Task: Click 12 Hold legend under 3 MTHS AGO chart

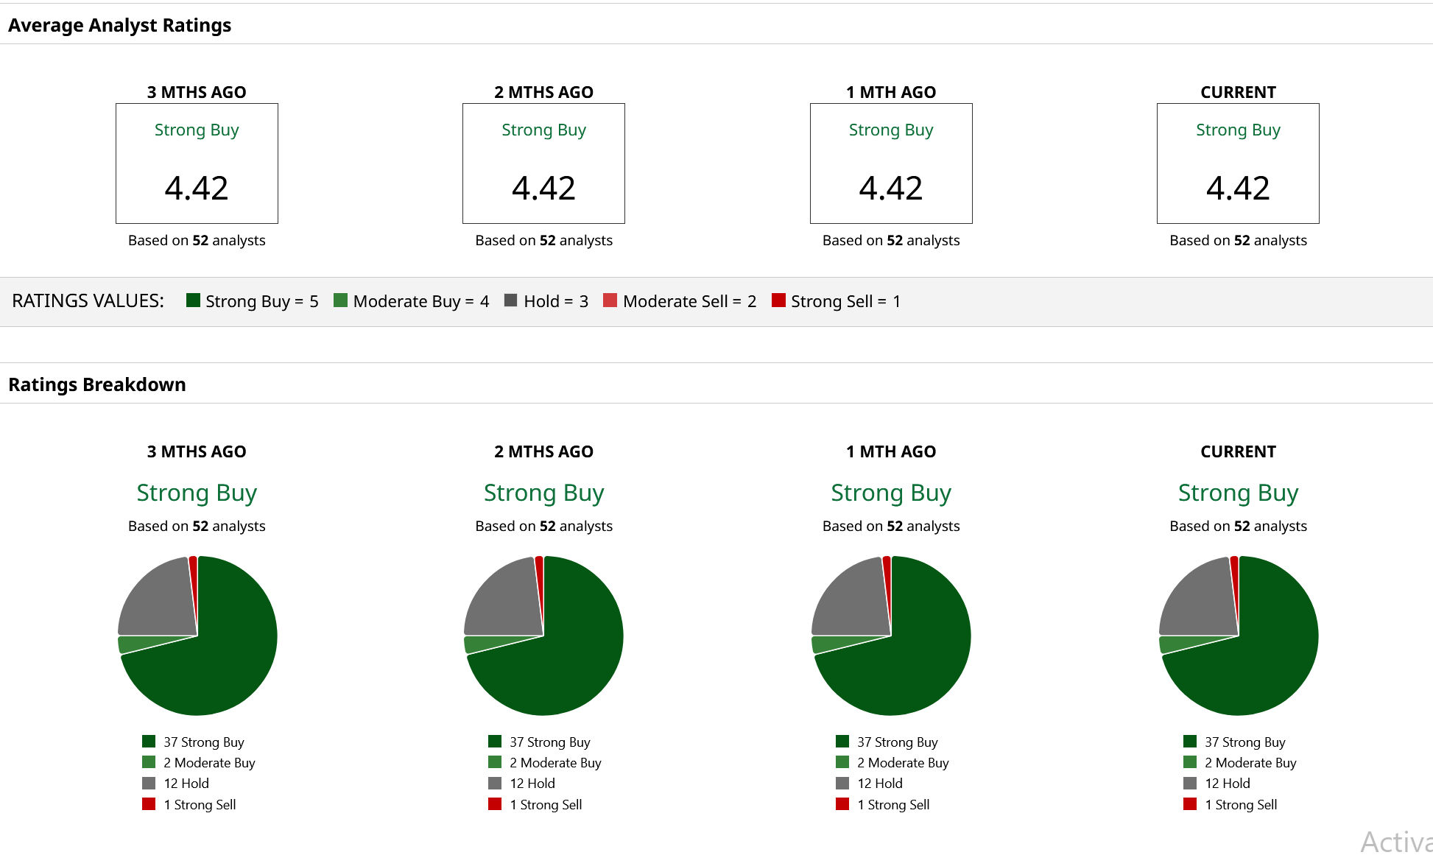Action: 186,784
